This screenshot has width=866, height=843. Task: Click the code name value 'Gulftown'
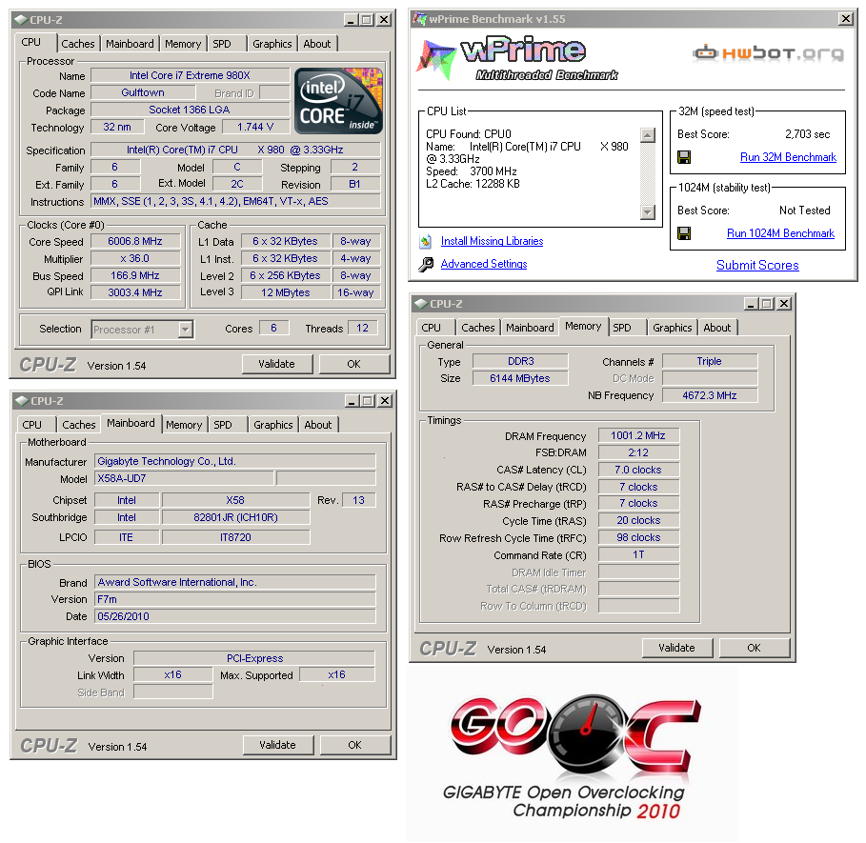pos(143,92)
